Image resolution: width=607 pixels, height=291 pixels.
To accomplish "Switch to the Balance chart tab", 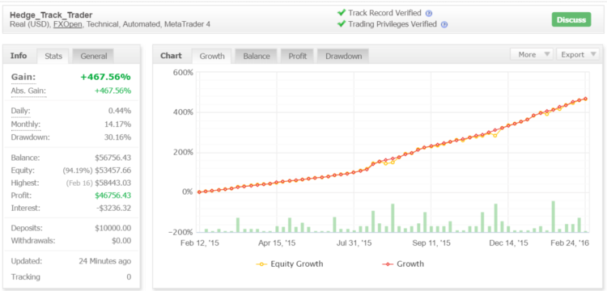I will click(257, 56).
